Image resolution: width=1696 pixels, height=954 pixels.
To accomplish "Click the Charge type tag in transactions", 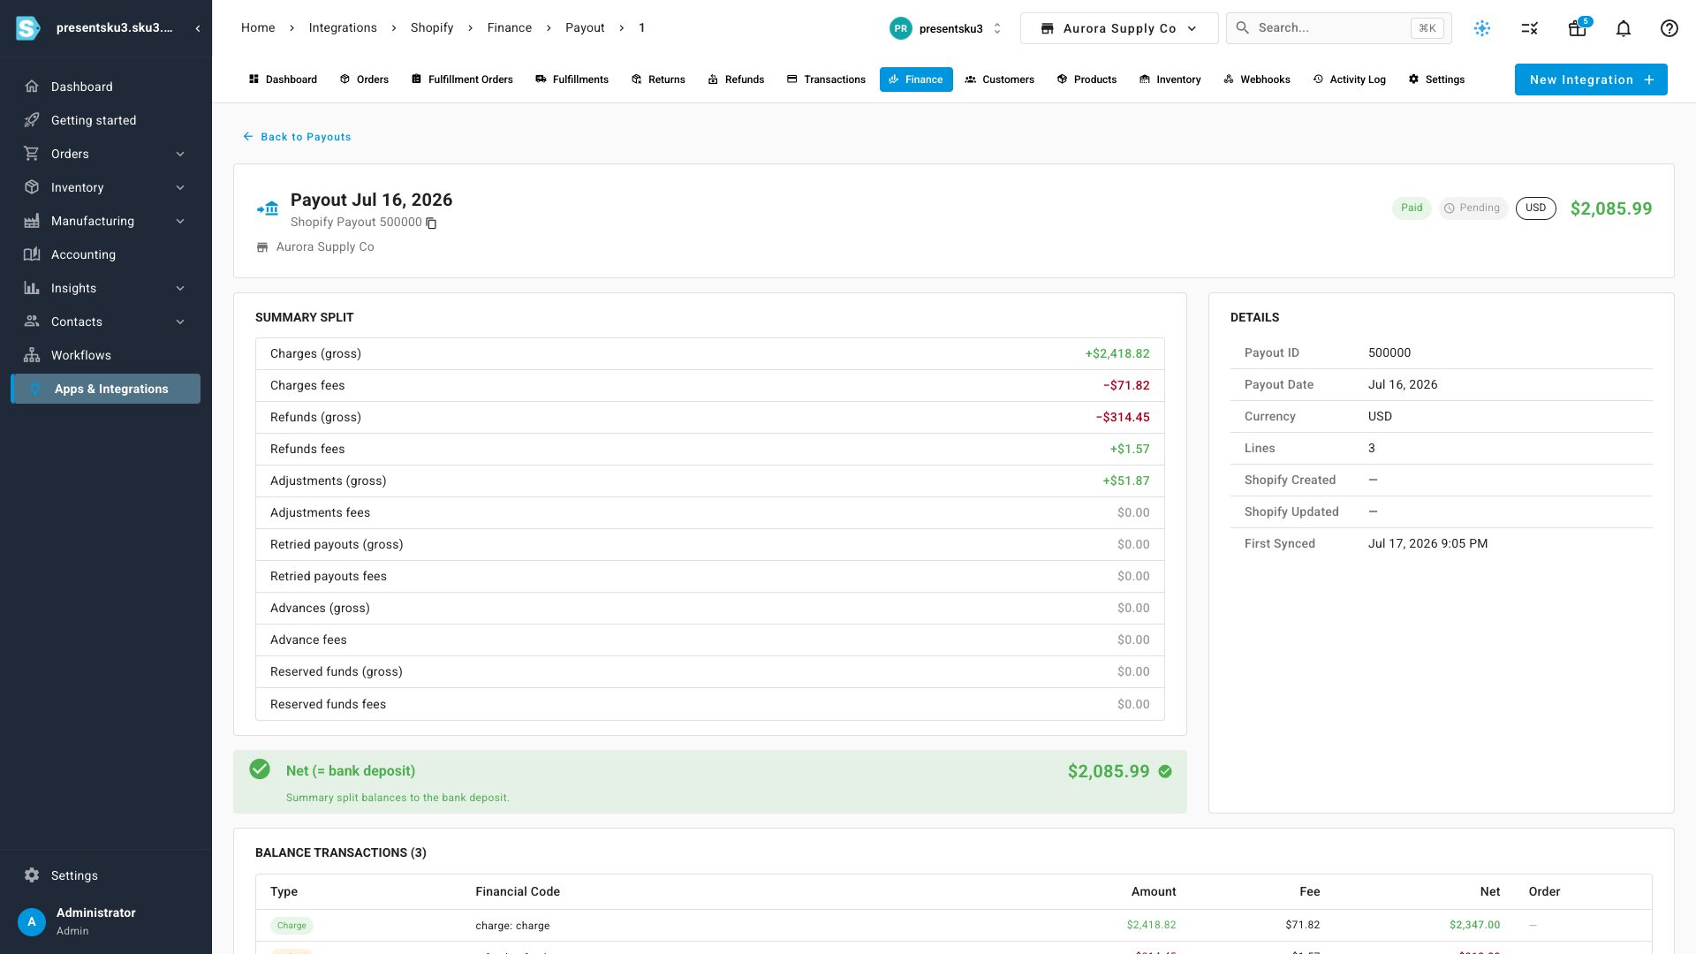I will tap(291, 926).
